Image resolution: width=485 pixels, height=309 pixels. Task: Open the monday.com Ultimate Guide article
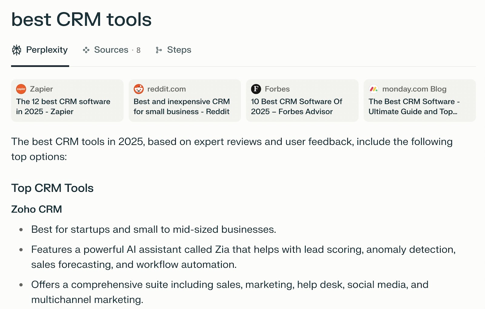414,106
